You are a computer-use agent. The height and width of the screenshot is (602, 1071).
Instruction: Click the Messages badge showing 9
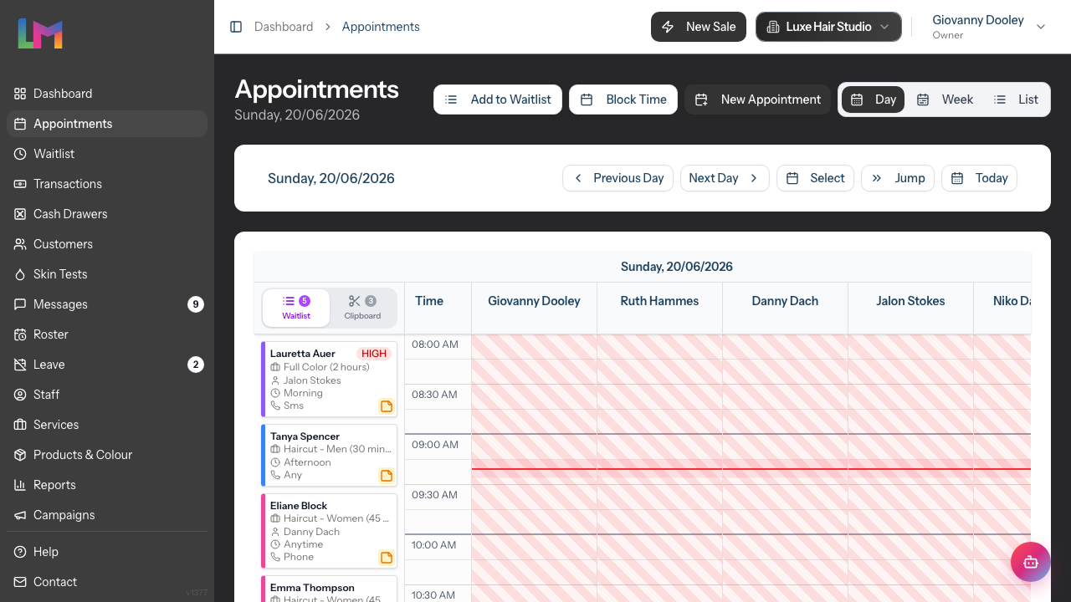coord(196,304)
